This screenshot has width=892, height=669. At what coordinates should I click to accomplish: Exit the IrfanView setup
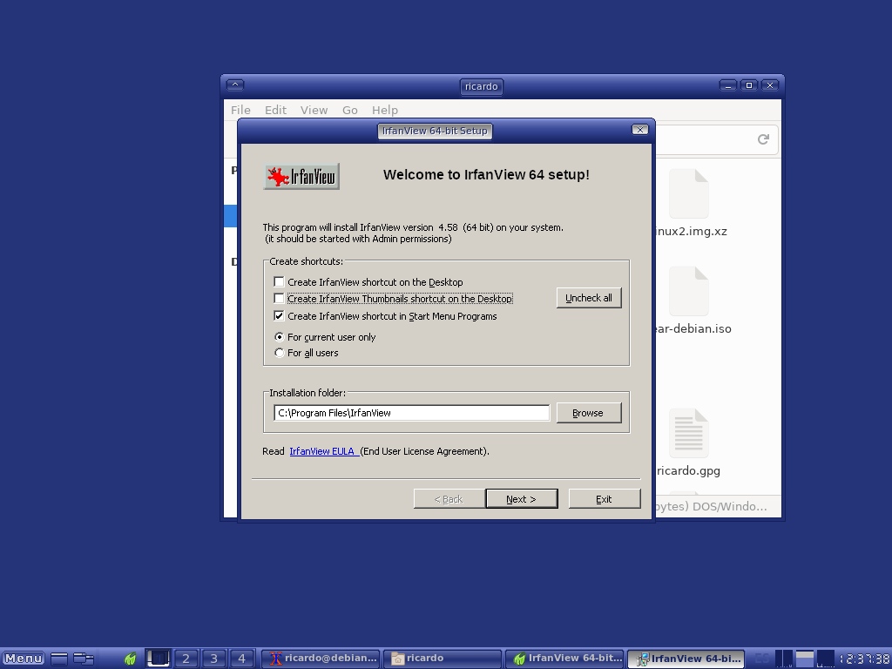pyautogui.click(x=605, y=499)
